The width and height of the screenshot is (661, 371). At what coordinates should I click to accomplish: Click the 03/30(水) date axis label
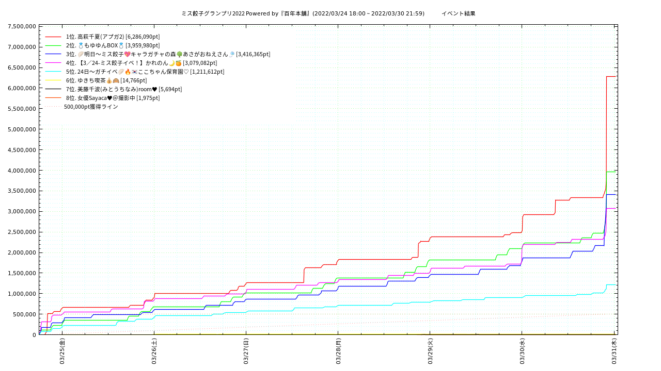522,351
